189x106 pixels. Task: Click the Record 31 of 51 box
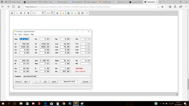coord(69,82)
